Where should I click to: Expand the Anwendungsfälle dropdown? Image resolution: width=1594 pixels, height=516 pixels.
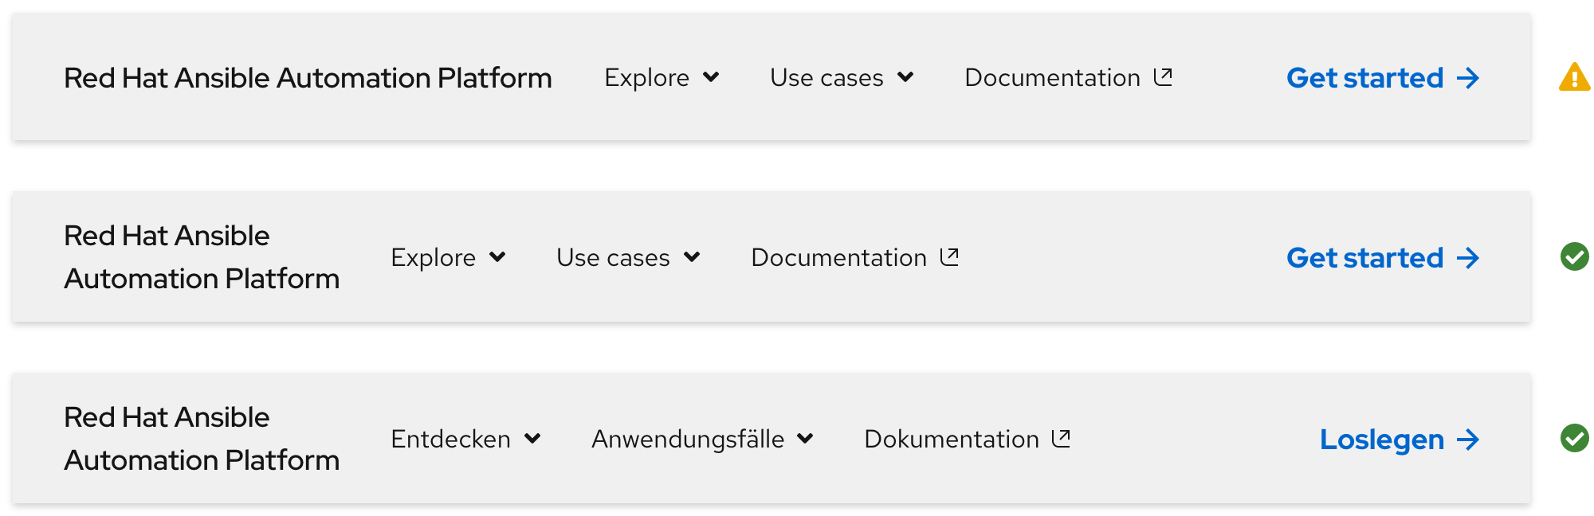coord(702,439)
